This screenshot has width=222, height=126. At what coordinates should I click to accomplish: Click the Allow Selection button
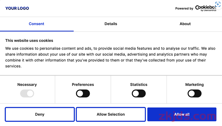(111, 114)
